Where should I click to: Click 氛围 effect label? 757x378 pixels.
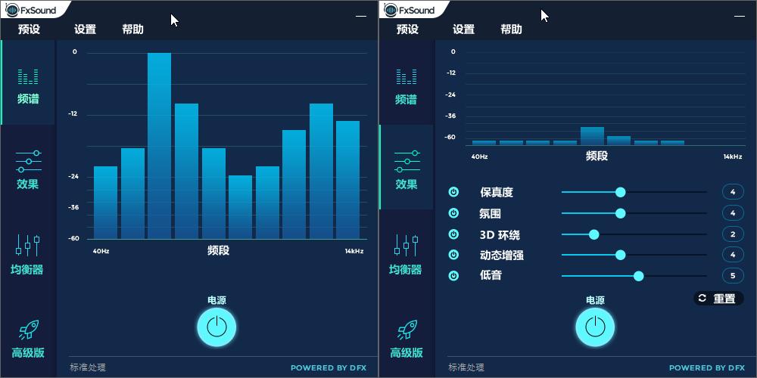491,214
